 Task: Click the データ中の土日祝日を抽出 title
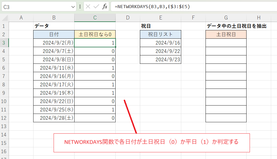click(237, 26)
